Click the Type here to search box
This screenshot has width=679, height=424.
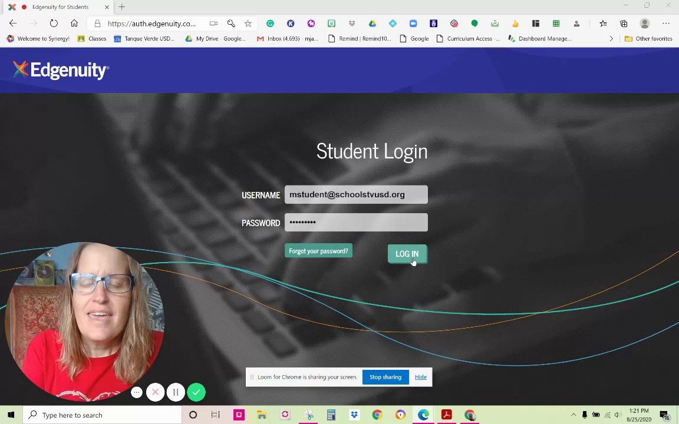pos(102,415)
